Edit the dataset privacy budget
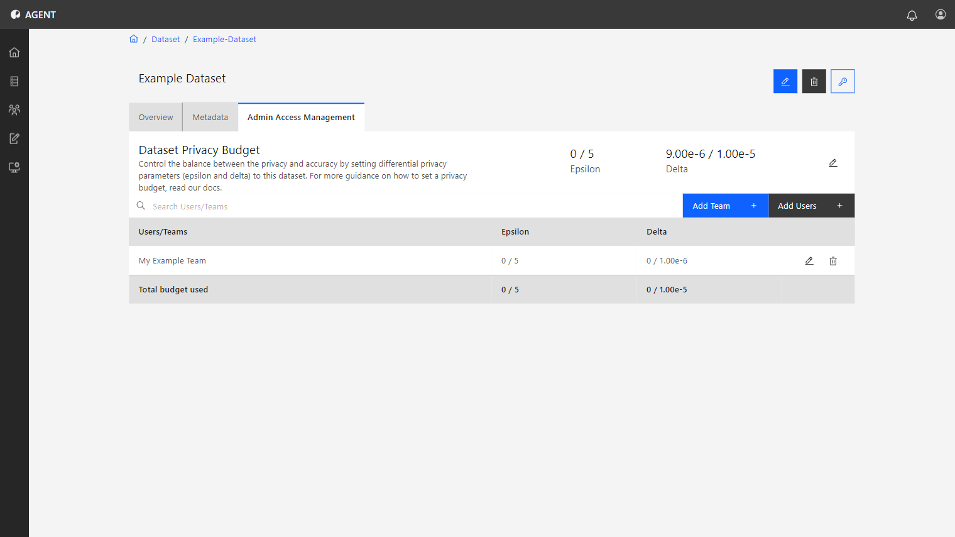The height and width of the screenshot is (537, 955). click(833, 163)
